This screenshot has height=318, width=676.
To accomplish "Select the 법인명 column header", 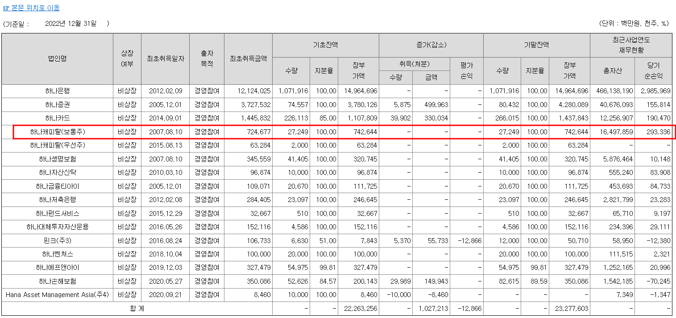I will pos(57,59).
